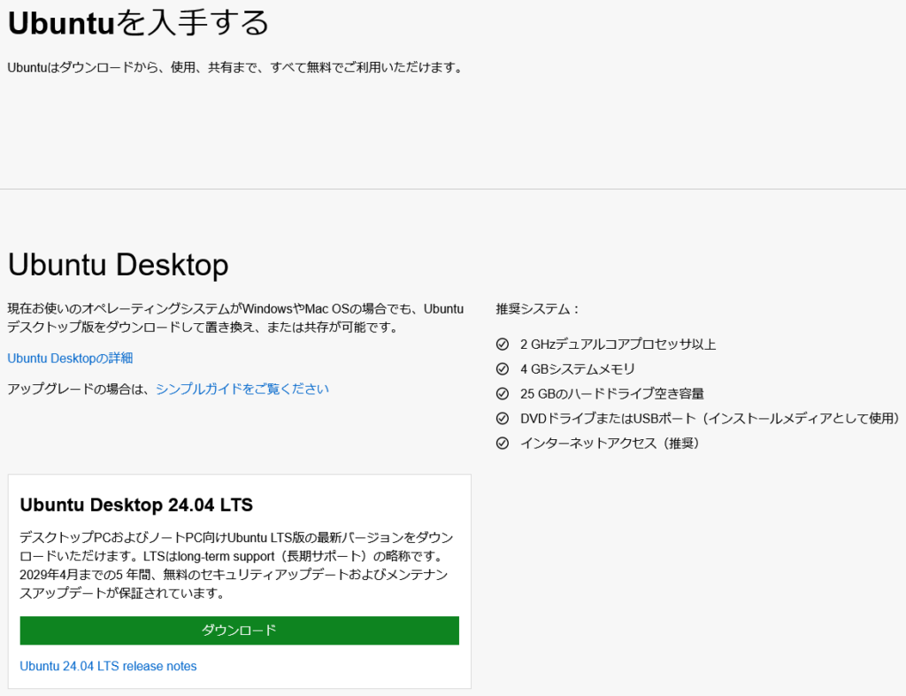This screenshot has height=696, width=906.
Task: Click the paragraph starting 現在お使いのオペレーティングシステム
Action: click(235, 318)
